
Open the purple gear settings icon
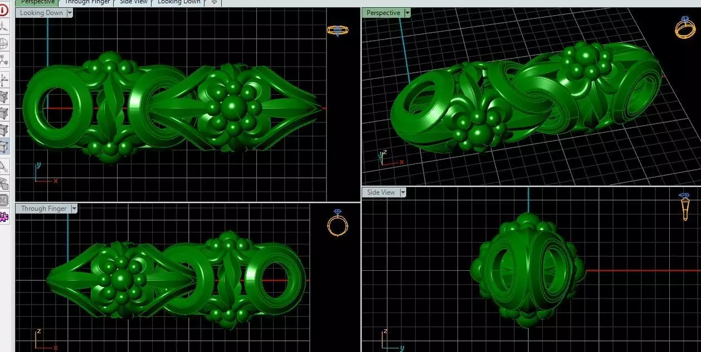[x=4, y=216]
